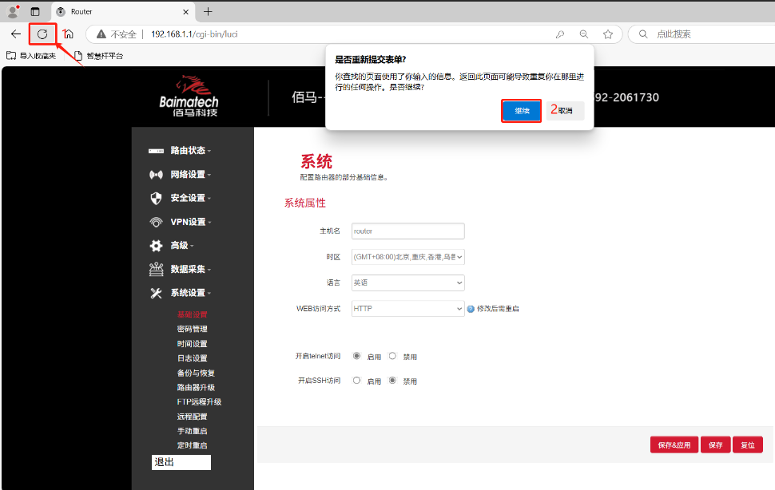
Task: Open the browser profile avatar icon
Action: (x=12, y=12)
